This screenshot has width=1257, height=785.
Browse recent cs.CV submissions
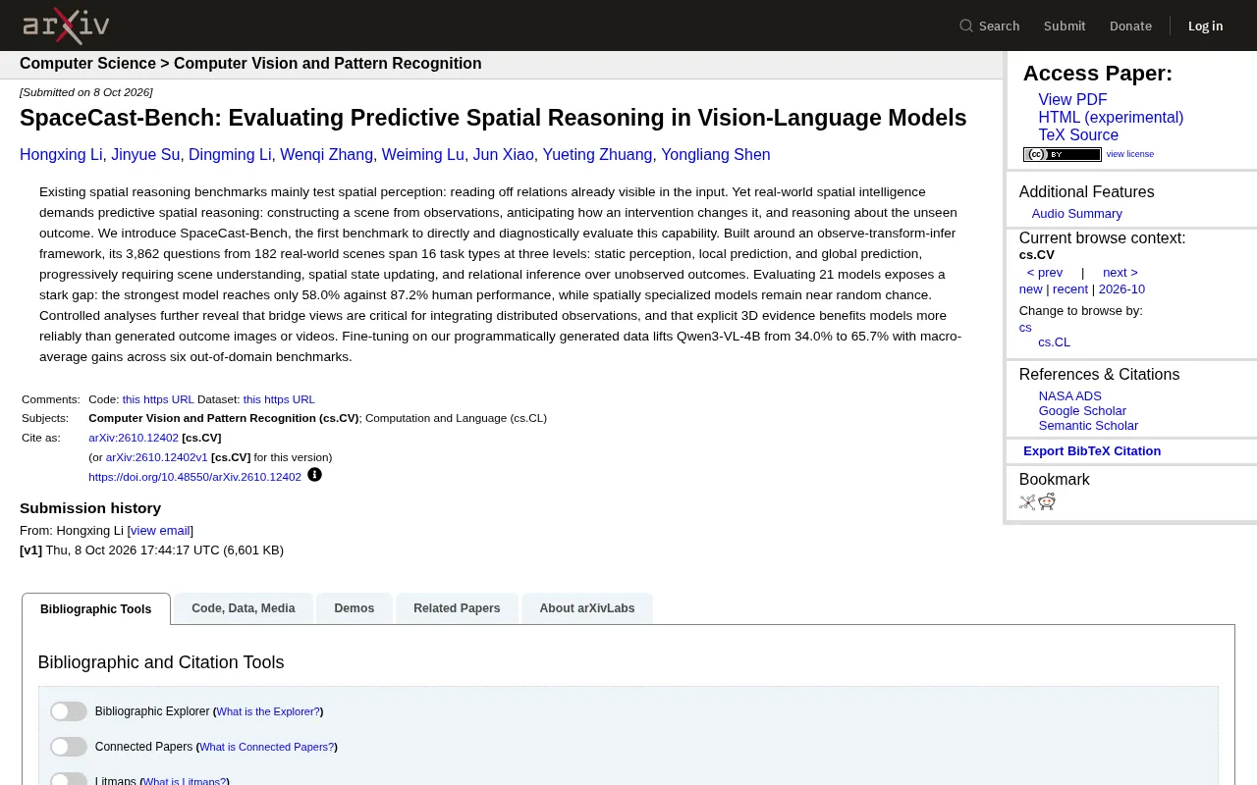coord(1070,289)
